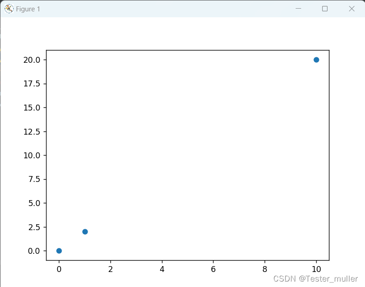365x287 pixels.
Task: Click the y-axis label '2.5'
Action: pyautogui.click(x=34, y=227)
